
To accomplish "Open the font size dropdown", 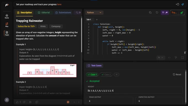I will point(161,57).
